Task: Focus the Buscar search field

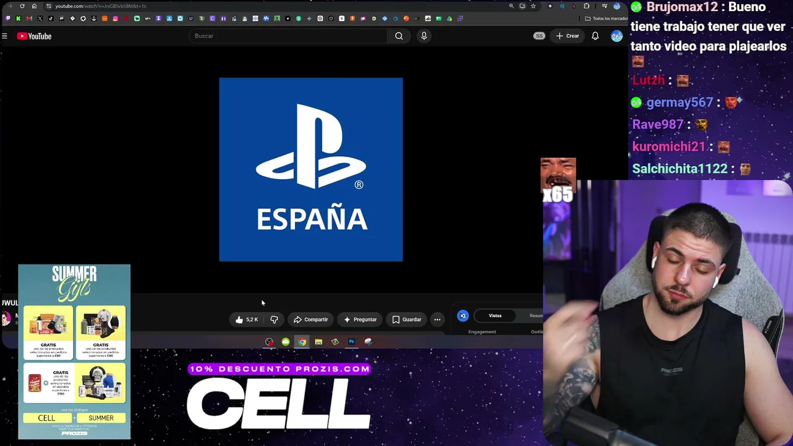Action: tap(289, 36)
